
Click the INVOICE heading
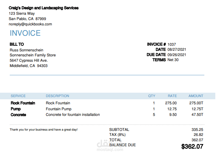coord(25,33)
